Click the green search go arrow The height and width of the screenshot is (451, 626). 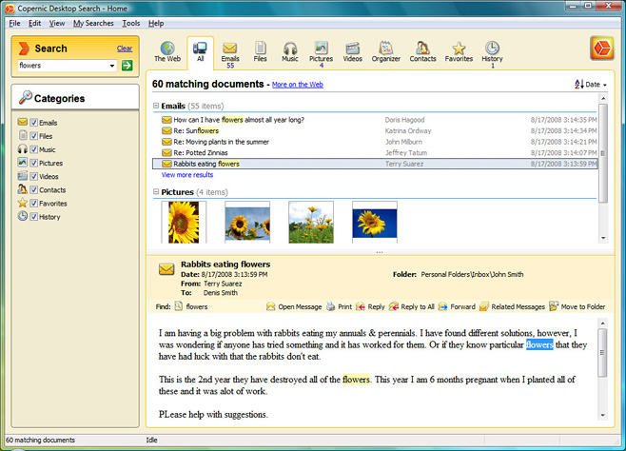pyautogui.click(x=127, y=66)
